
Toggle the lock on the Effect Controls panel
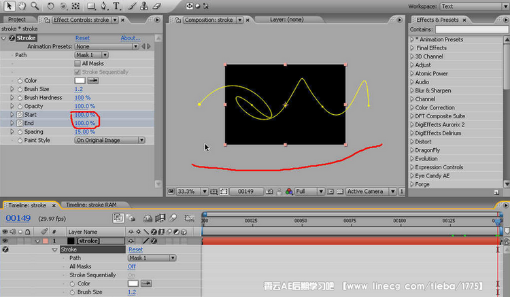pyautogui.click(x=47, y=20)
